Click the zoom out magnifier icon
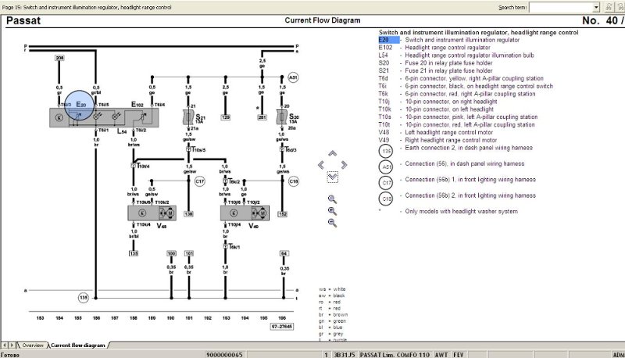 pos(332,223)
